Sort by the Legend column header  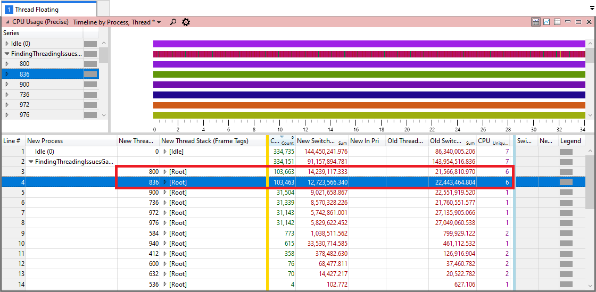click(x=572, y=141)
